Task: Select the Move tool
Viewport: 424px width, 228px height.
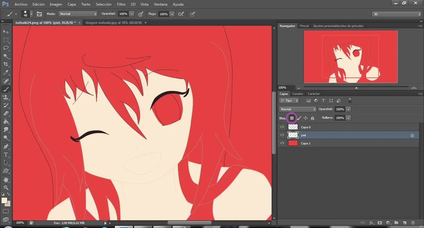Action: [6, 32]
